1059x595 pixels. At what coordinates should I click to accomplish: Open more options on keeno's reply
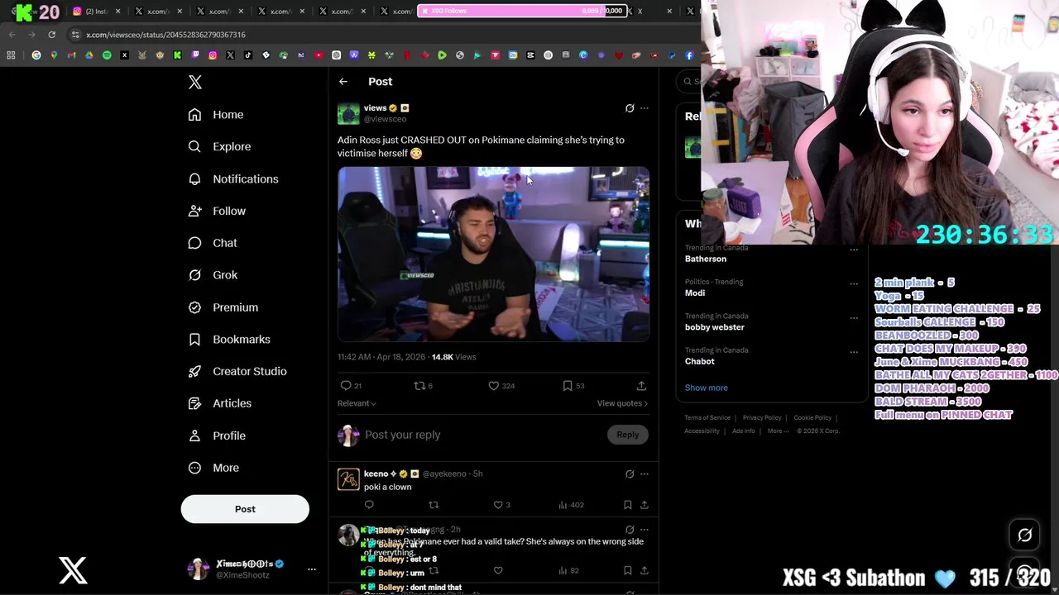click(645, 474)
